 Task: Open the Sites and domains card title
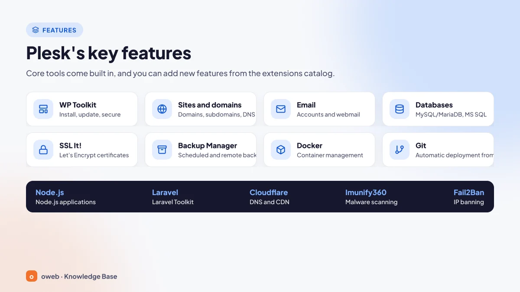(x=210, y=105)
